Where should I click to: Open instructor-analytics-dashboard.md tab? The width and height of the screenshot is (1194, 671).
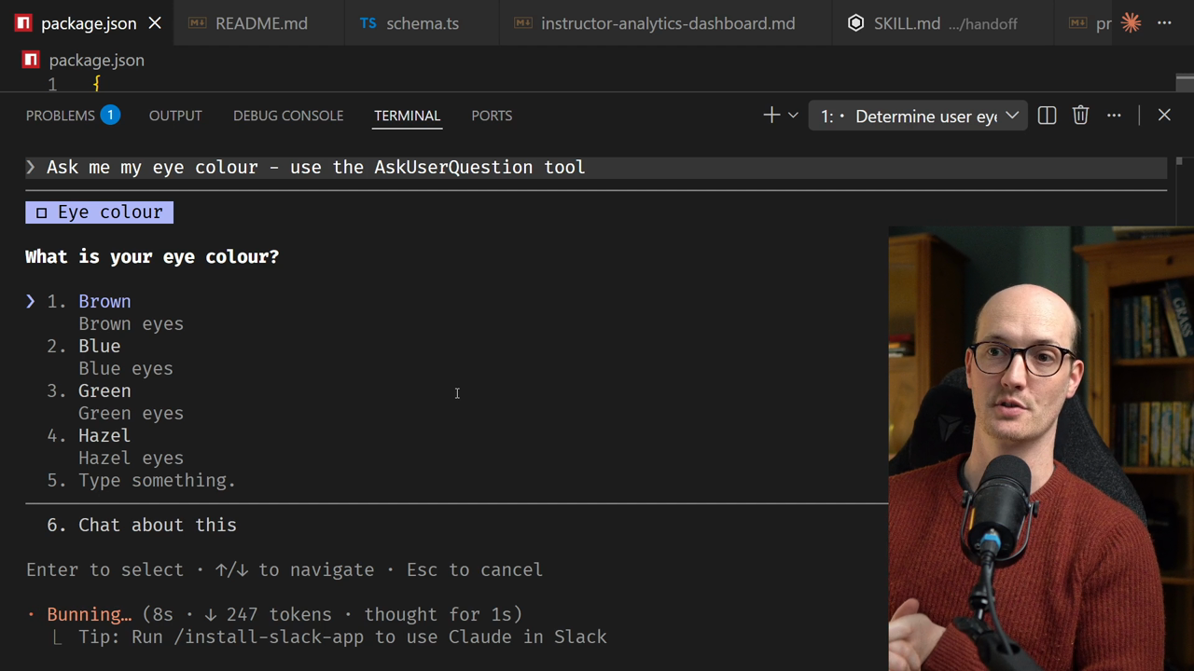(x=666, y=23)
